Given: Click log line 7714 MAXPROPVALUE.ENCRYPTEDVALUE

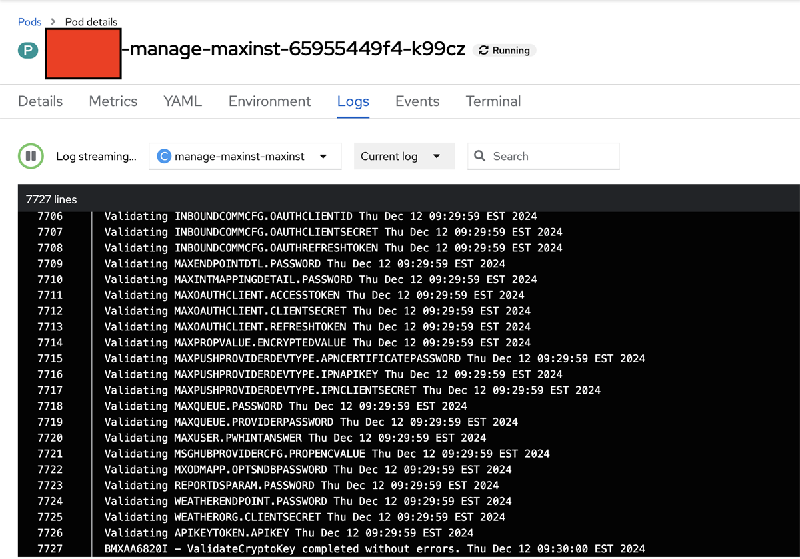Looking at the screenshot, I should click(x=317, y=342).
